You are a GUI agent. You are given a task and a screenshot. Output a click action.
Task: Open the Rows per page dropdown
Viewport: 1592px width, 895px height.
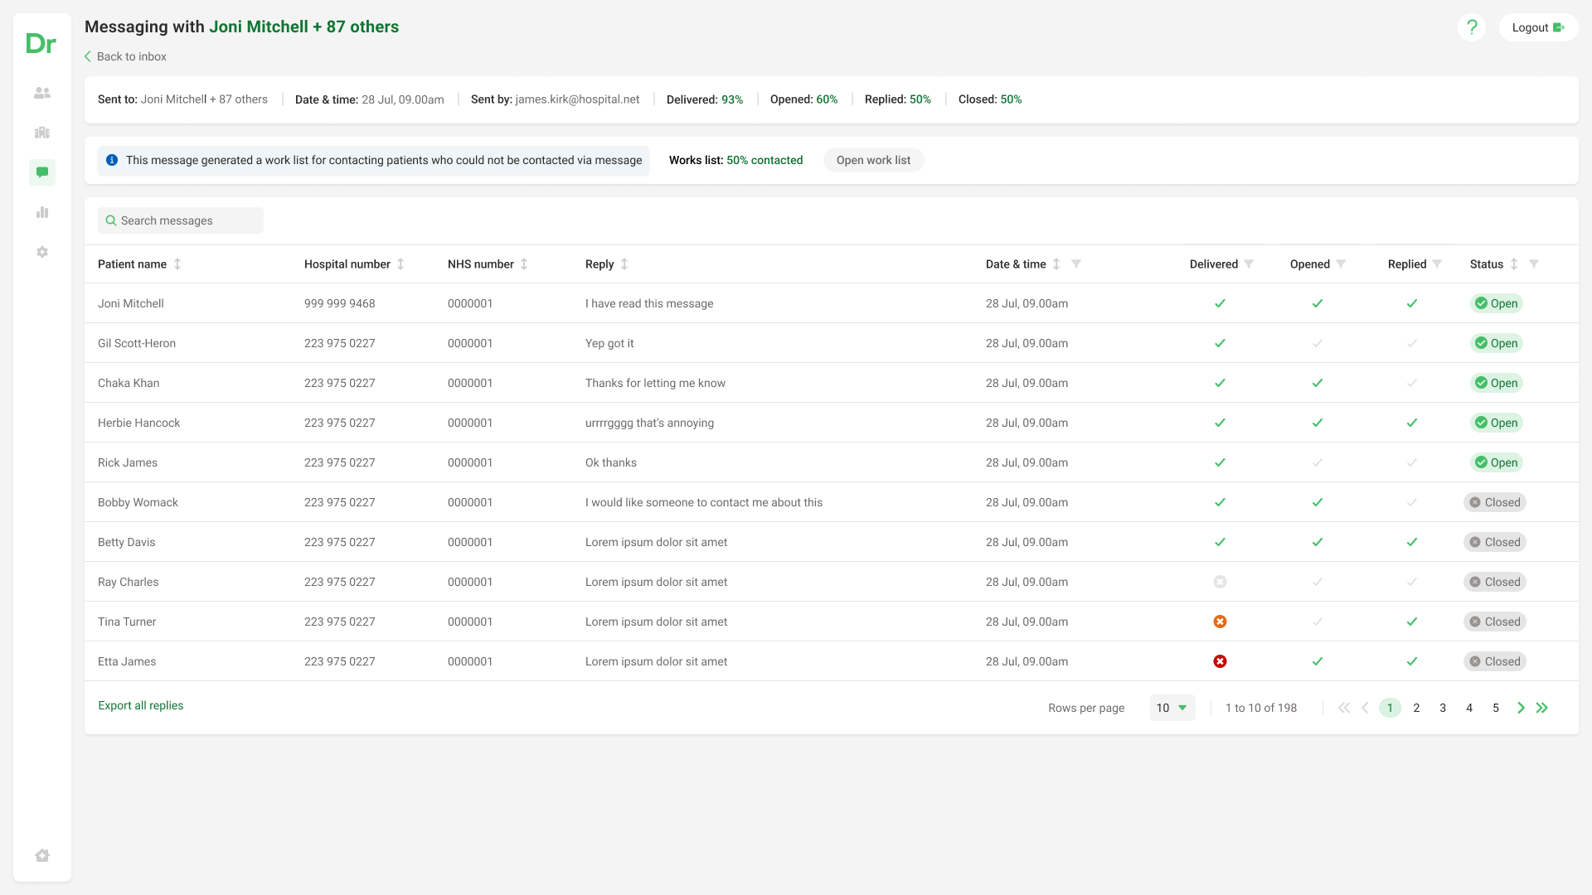[x=1172, y=708]
